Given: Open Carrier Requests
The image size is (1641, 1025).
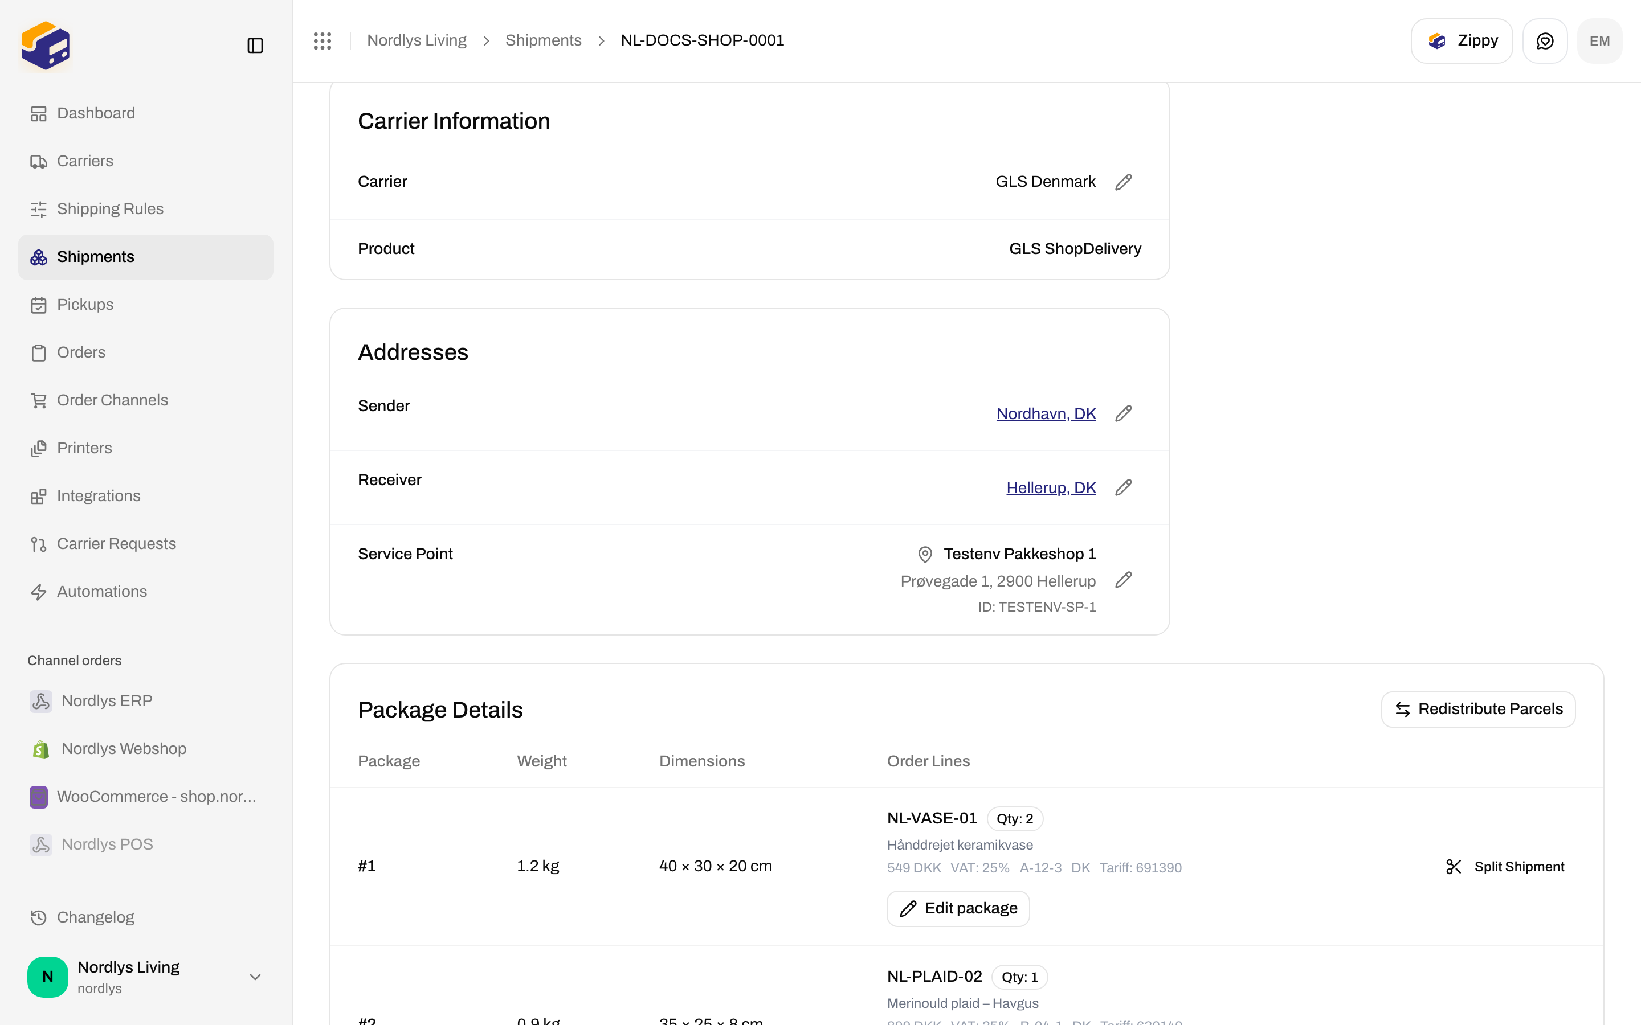Looking at the screenshot, I should [146, 544].
